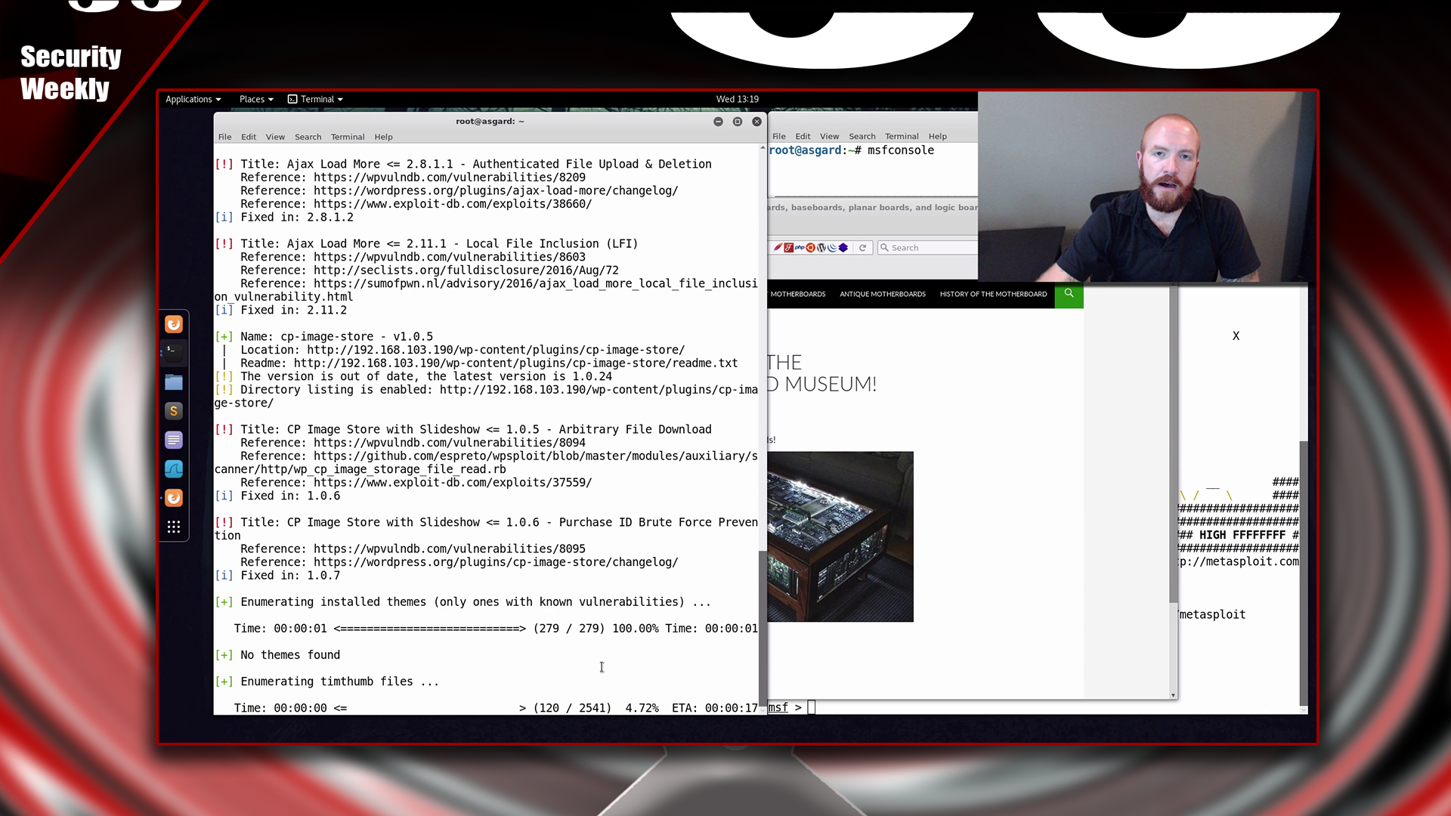Click the browser scrollbar down arrow

pyautogui.click(x=1173, y=695)
